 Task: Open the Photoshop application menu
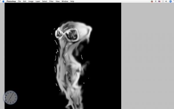11,1
